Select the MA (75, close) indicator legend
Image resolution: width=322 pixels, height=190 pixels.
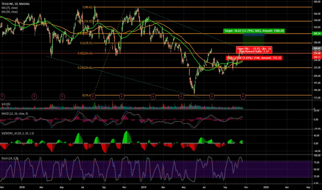click(x=10, y=8)
